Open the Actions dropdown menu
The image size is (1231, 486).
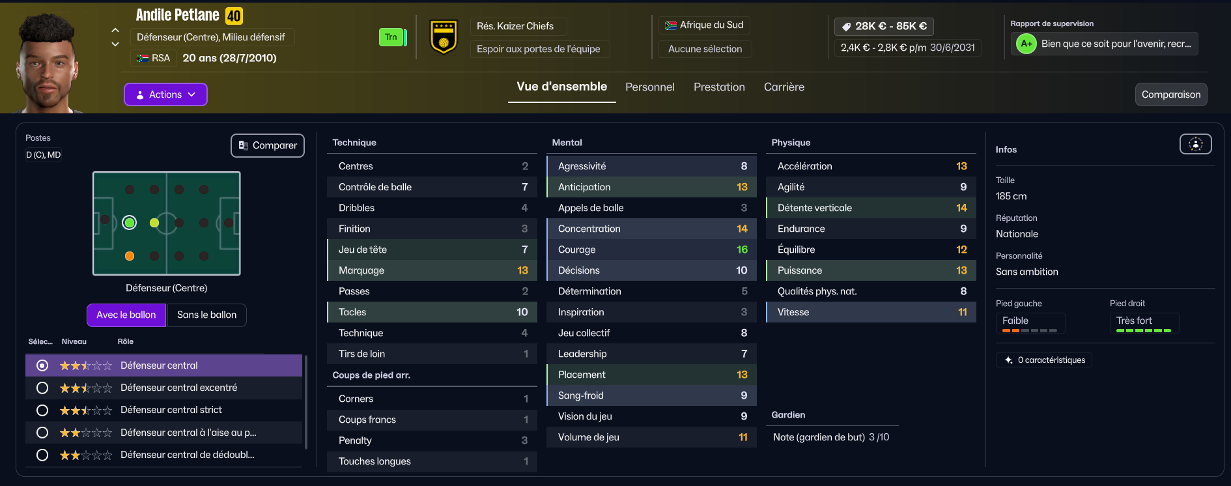pyautogui.click(x=165, y=94)
